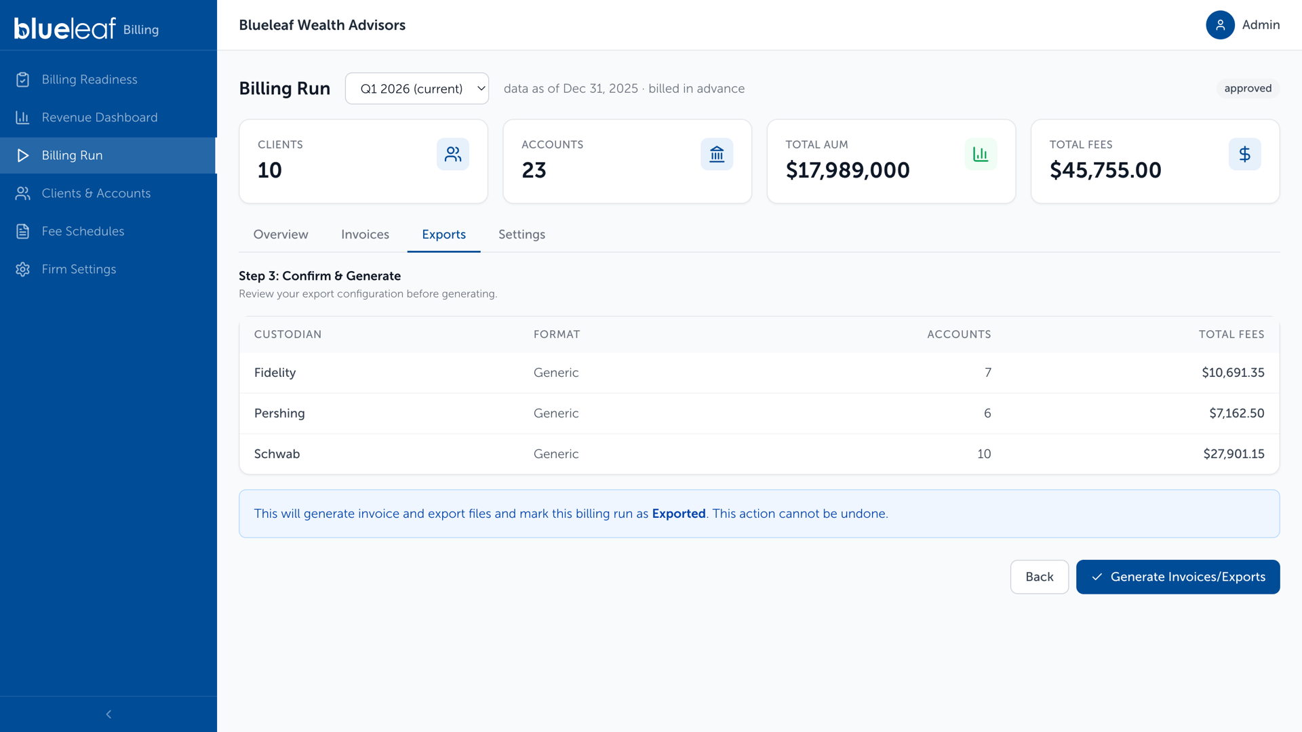Open Firm Settings
This screenshot has height=732, width=1302.
click(x=108, y=269)
